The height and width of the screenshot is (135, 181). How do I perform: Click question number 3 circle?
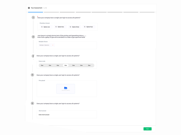coord(33,56)
